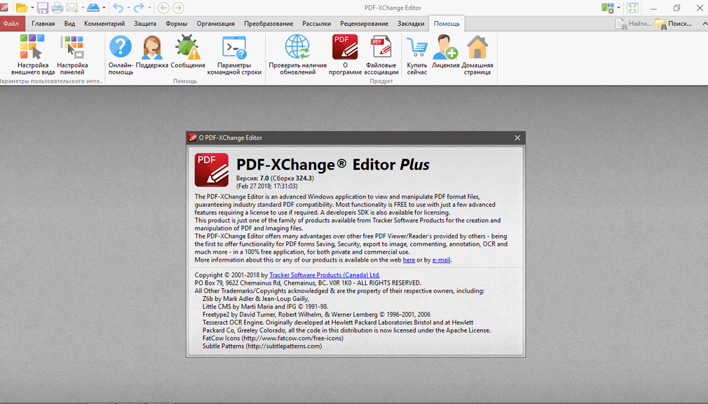Switch to the Главная tab
This screenshot has height=404, width=708.
(43, 24)
